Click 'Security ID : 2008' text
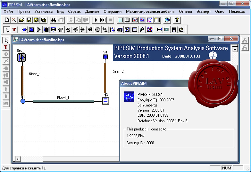 [x=140, y=143]
